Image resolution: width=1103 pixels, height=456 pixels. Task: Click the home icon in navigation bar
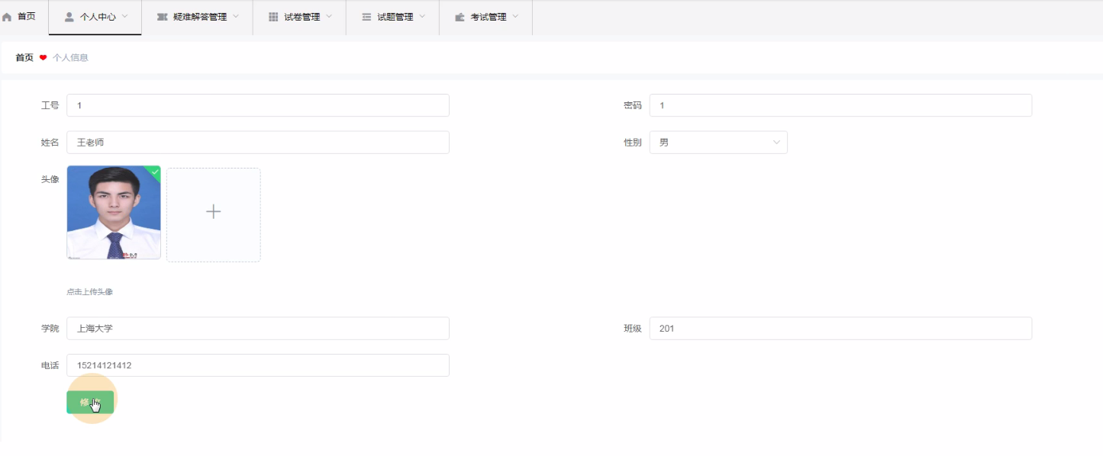click(8, 17)
